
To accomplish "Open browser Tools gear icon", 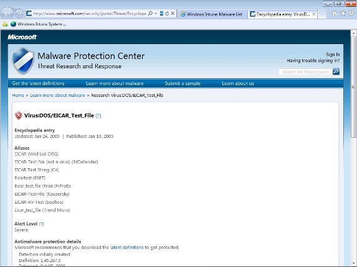I will click(352, 14).
